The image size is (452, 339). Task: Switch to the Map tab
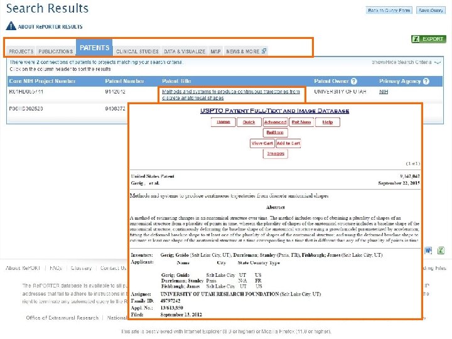(x=215, y=51)
